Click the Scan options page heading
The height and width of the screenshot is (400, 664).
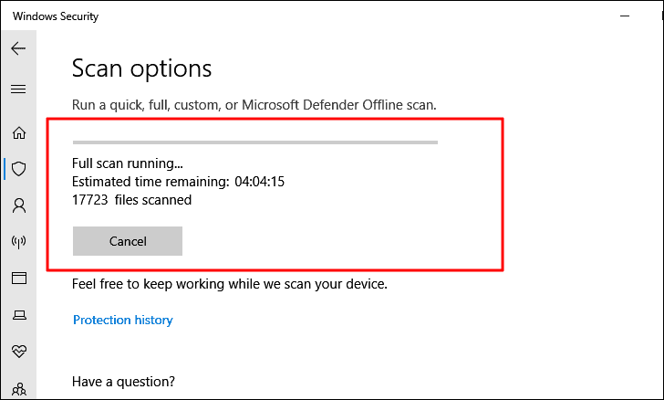141,68
